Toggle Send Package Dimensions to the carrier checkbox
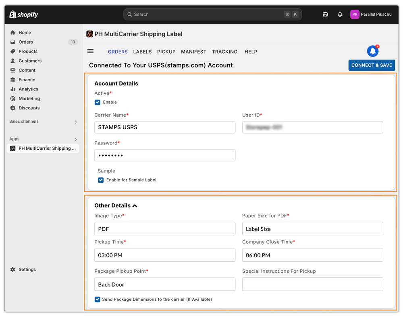This screenshot has height=316, width=403. [x=98, y=299]
